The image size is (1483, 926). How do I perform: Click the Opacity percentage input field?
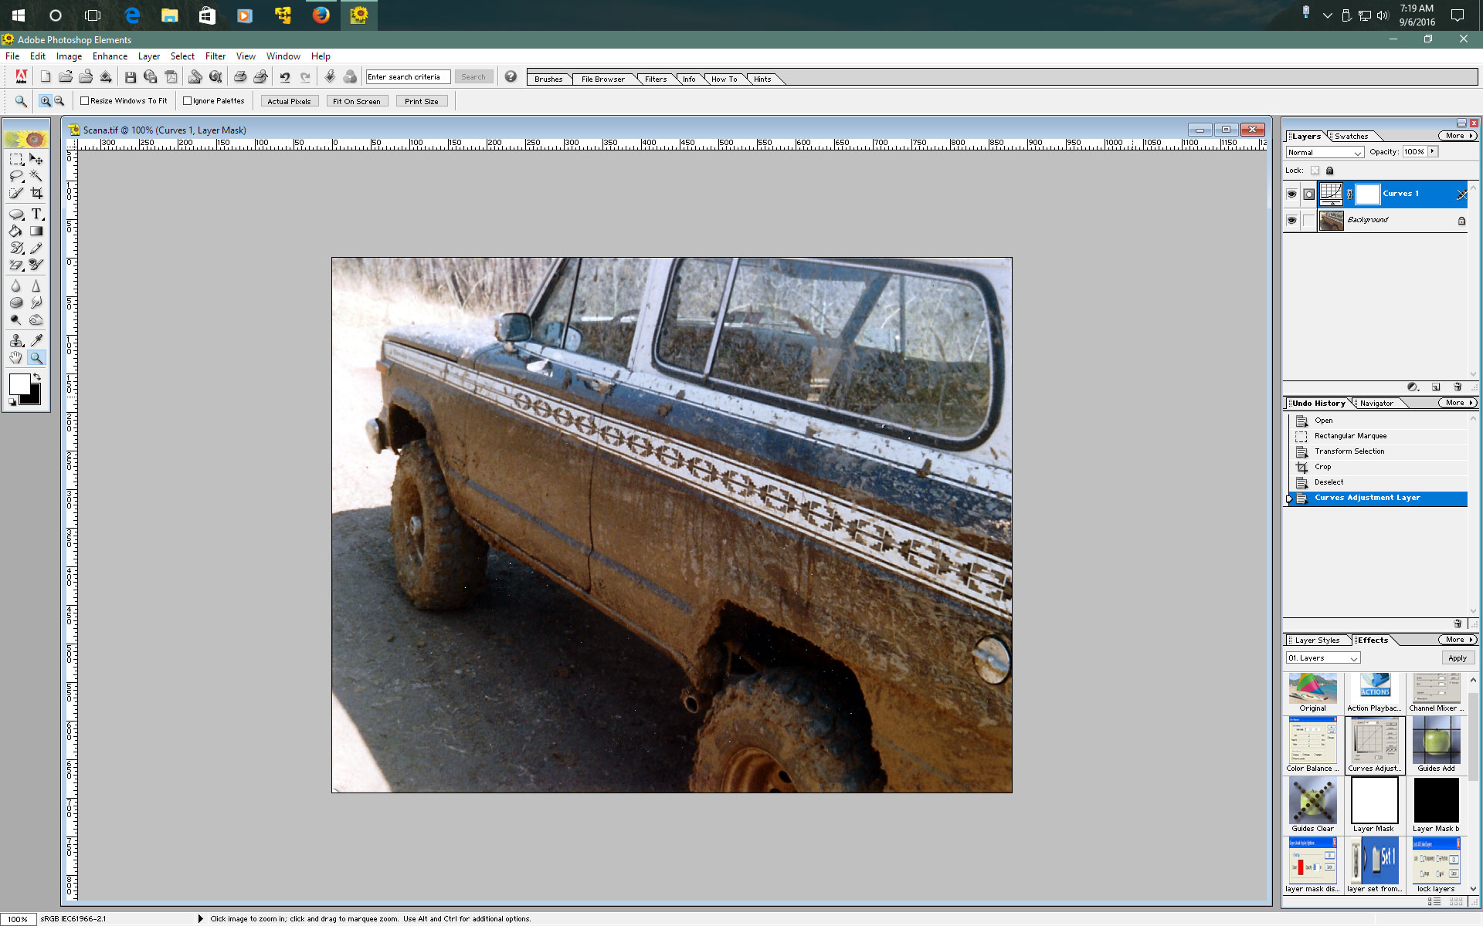click(x=1410, y=151)
